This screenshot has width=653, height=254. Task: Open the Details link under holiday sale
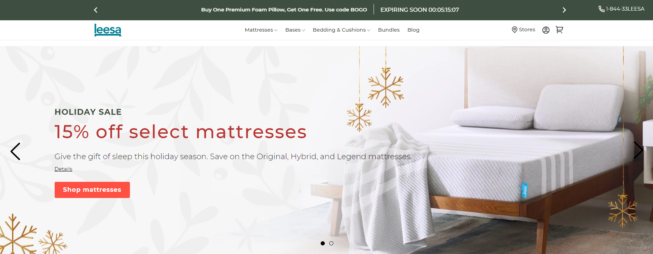pyautogui.click(x=63, y=169)
